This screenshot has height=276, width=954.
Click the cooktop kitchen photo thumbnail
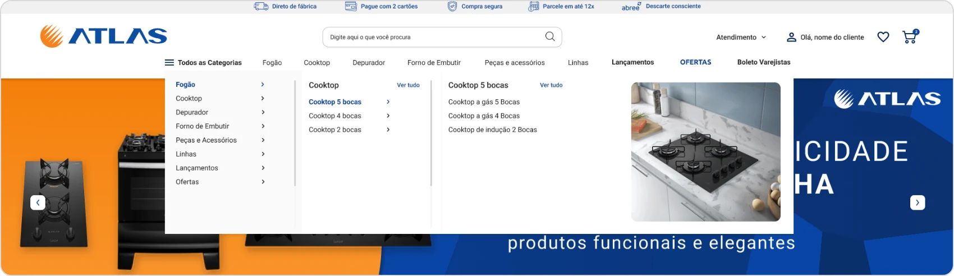[x=706, y=152]
